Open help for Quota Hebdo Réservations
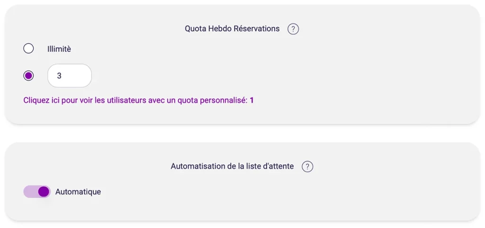The height and width of the screenshot is (228, 485). (293, 29)
